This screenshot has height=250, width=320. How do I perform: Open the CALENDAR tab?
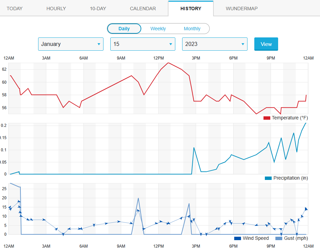click(143, 9)
